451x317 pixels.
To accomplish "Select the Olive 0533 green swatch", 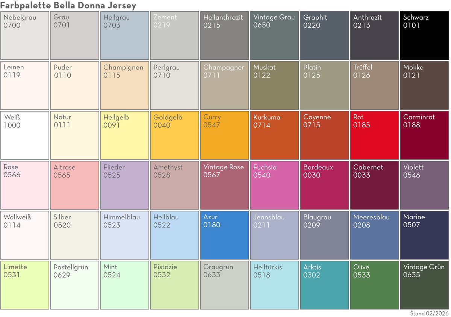I will (375, 285).
